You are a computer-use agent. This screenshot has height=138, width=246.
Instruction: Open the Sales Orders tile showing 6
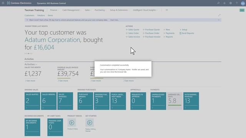pyautogui.click(x=49, y=101)
